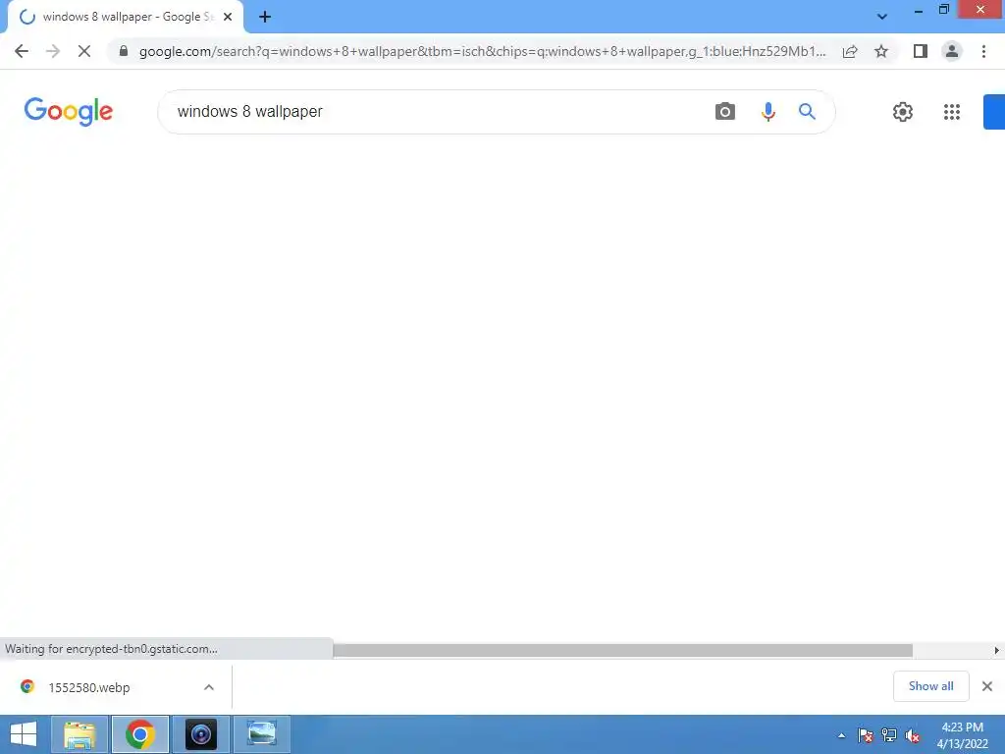1005x754 pixels.
Task: Restore down the Chrome window
Action: [x=943, y=10]
